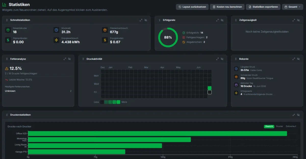306x159 pixels.
Task: Switch chart to Zeitverlauf tab
Action: [291, 126]
